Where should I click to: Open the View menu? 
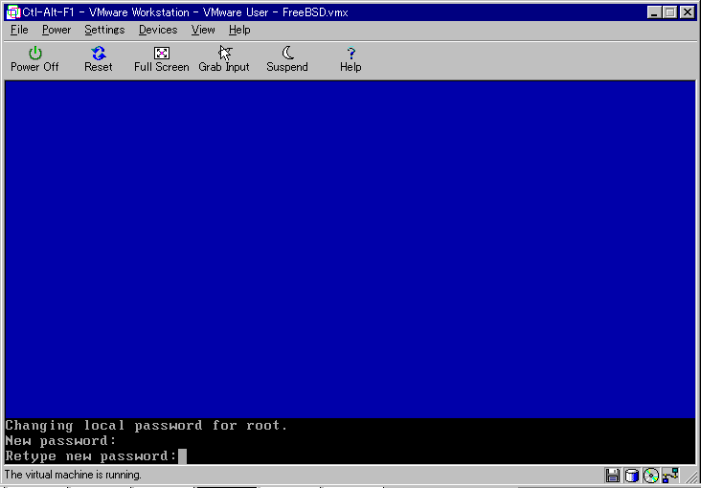[203, 30]
